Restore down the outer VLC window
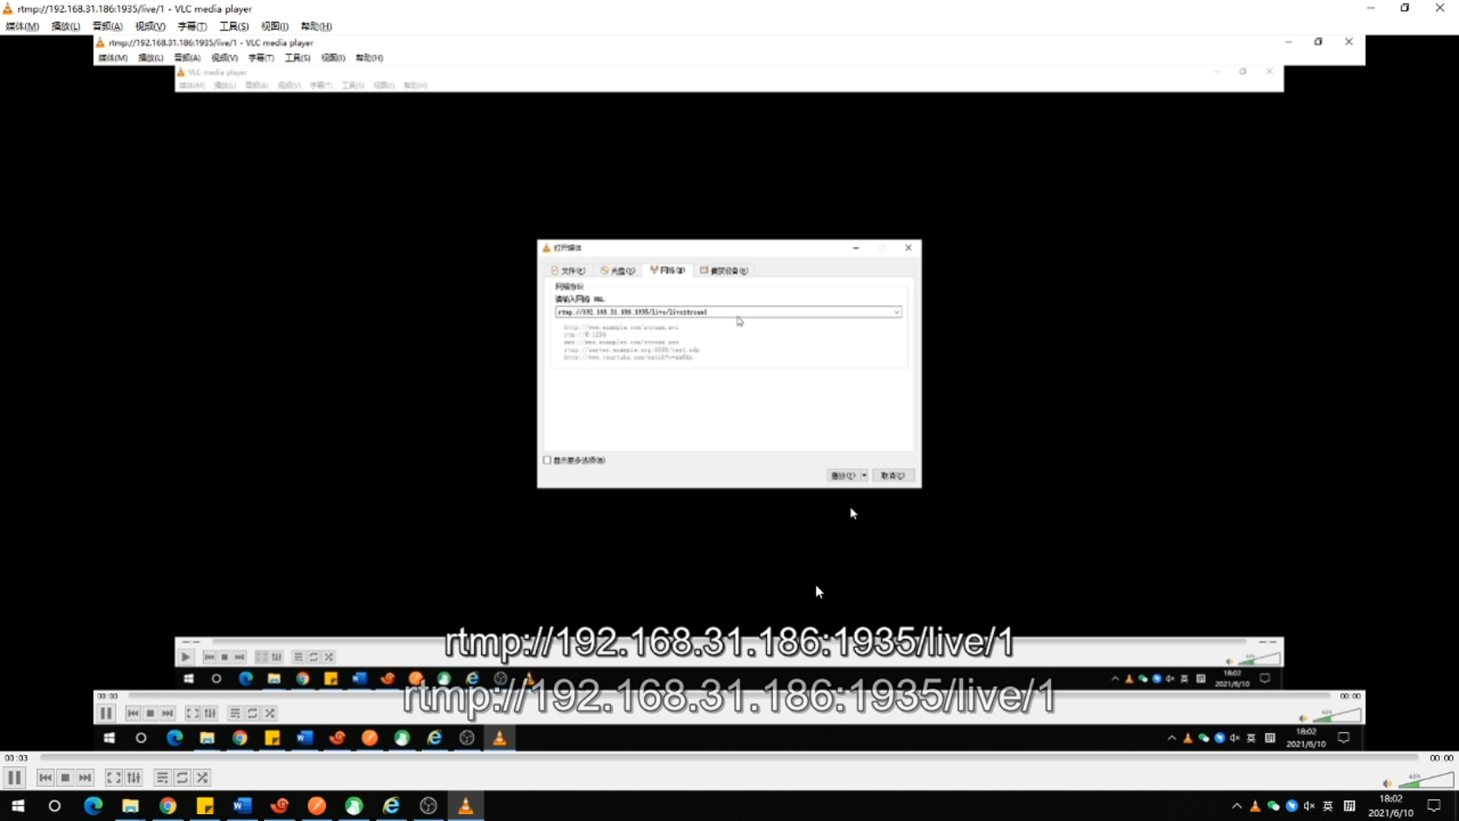 click(1405, 9)
